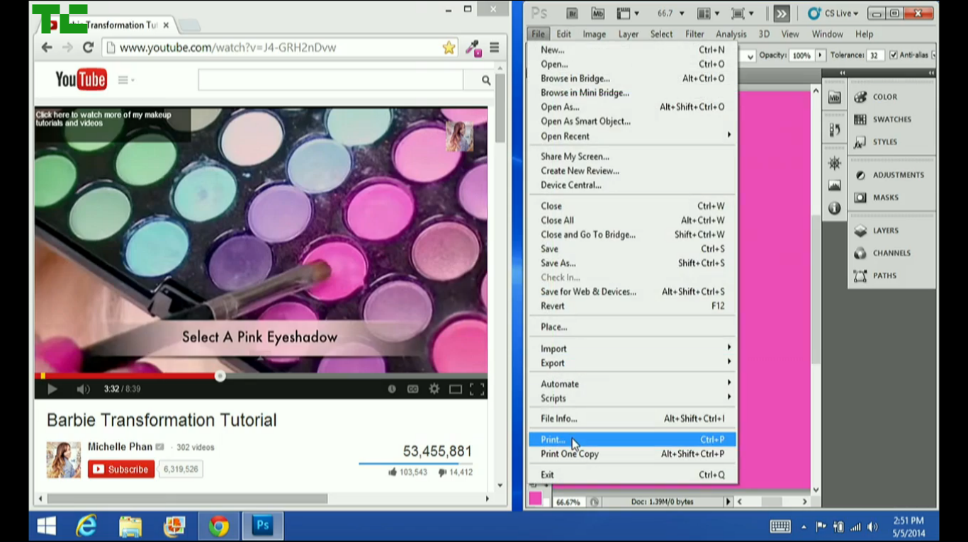This screenshot has height=542, width=968.
Task: Open the Histogram panel icon
Action: 835,186
